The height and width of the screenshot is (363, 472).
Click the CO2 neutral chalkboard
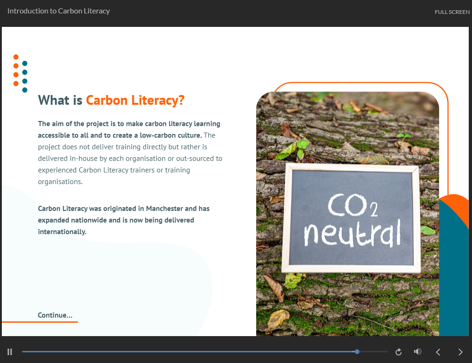[351, 218]
